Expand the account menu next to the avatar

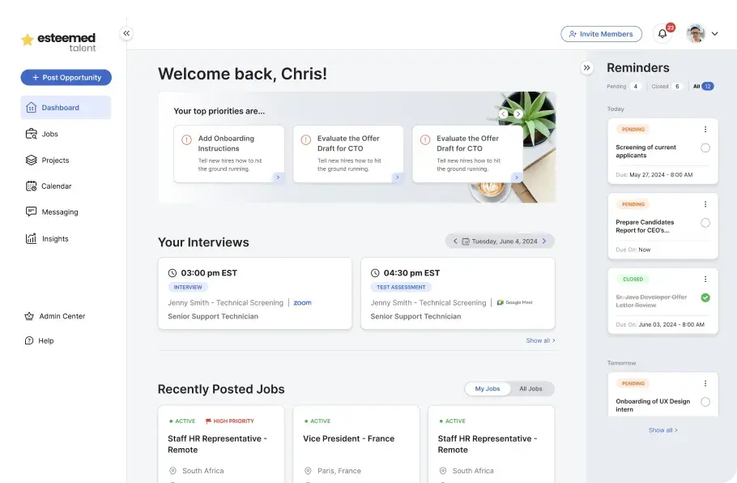pyautogui.click(x=714, y=33)
